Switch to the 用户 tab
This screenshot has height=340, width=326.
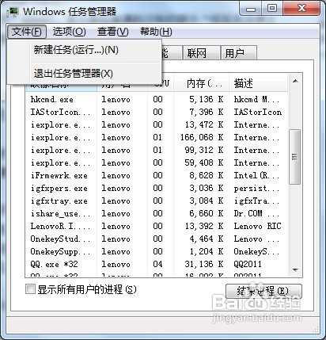pyautogui.click(x=239, y=53)
